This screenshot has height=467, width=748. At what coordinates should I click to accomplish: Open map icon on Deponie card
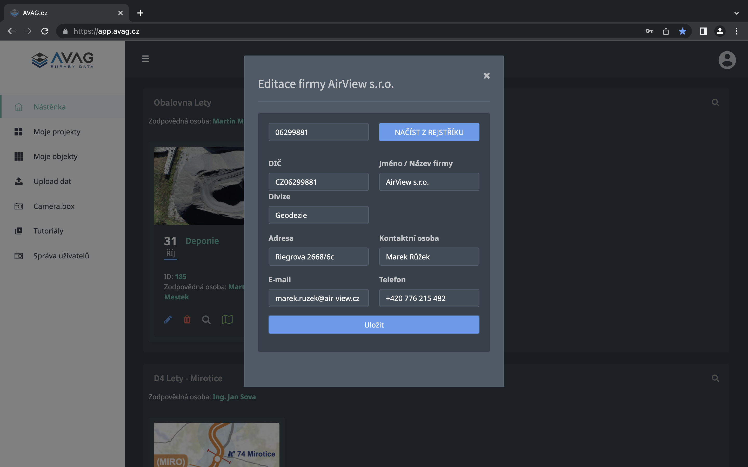227,319
